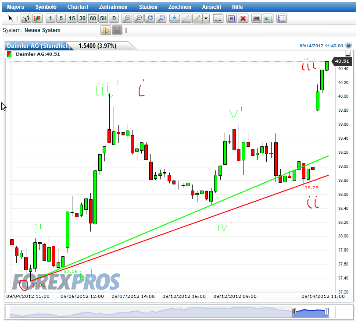Delete all drawings with red X icon

click(243, 18)
